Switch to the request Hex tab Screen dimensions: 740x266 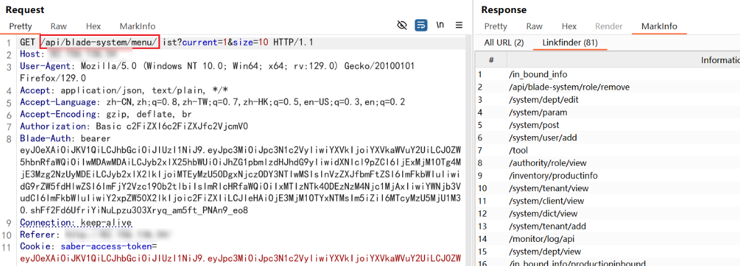tap(93, 27)
